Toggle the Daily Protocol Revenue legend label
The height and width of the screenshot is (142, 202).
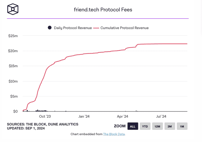click(73, 28)
